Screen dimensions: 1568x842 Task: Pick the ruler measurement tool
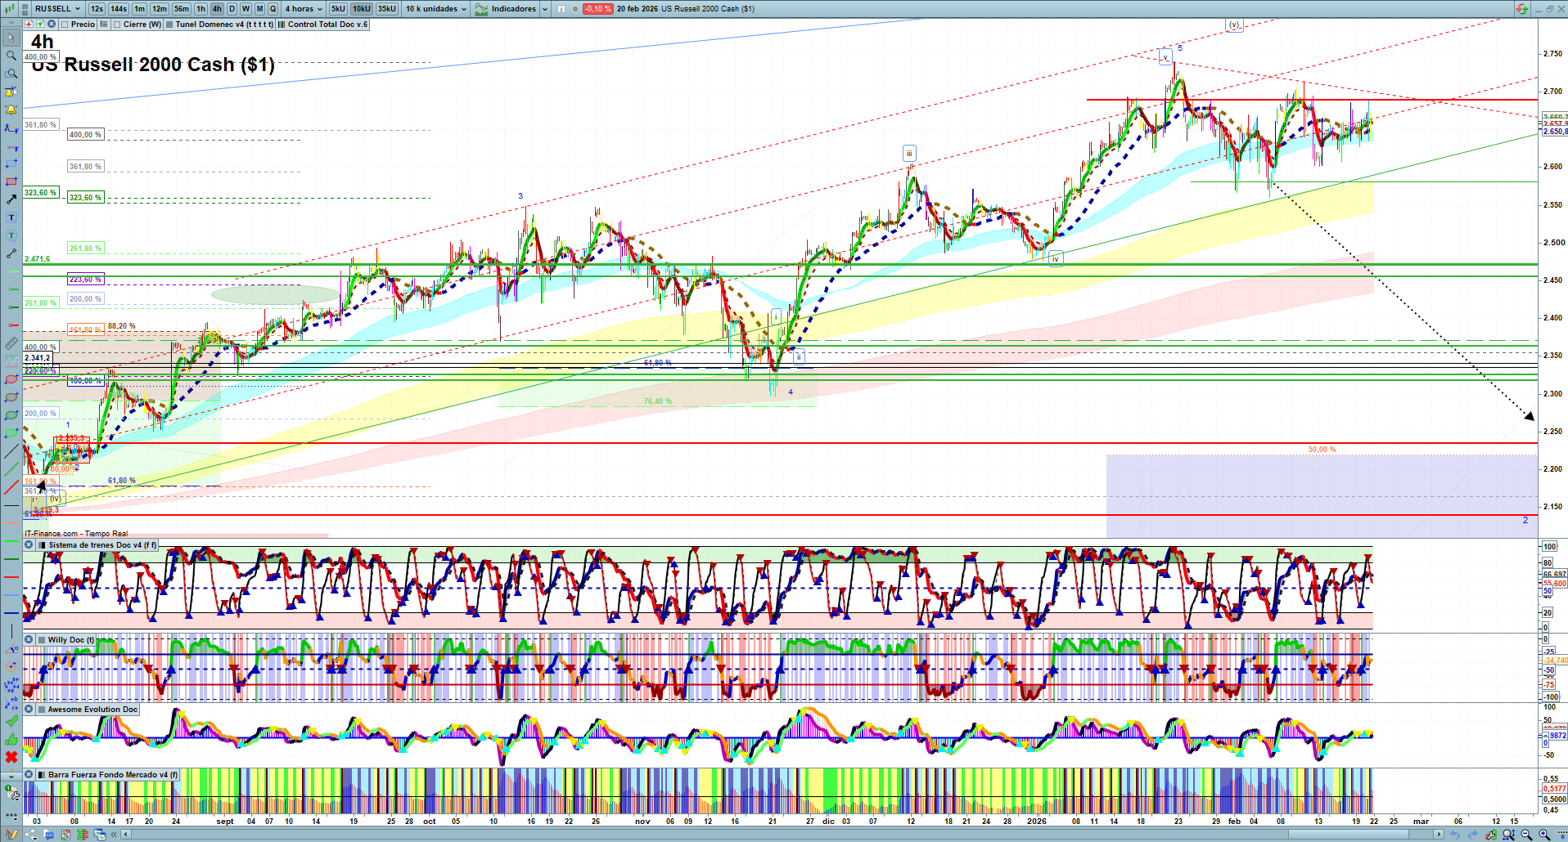[11, 344]
